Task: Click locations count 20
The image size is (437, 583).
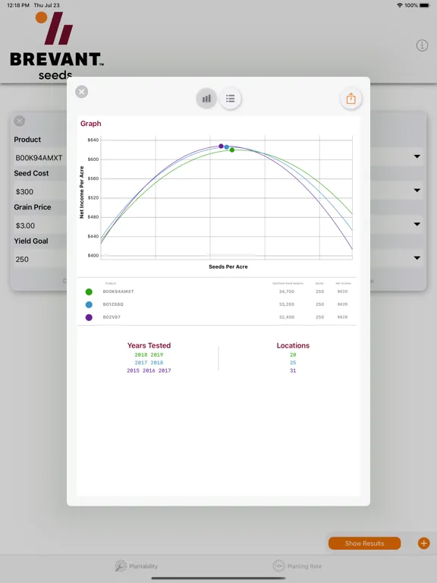Action: [293, 355]
